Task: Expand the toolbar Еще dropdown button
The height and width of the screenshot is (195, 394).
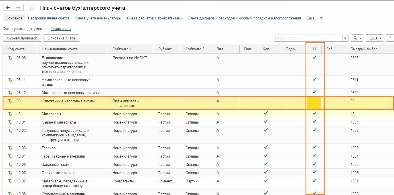Action: 375,38
